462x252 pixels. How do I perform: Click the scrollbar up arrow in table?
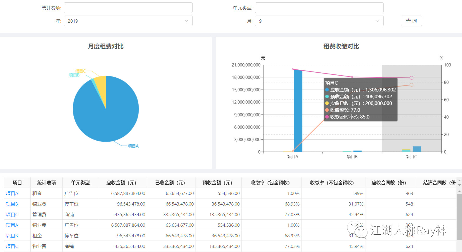[459, 191]
